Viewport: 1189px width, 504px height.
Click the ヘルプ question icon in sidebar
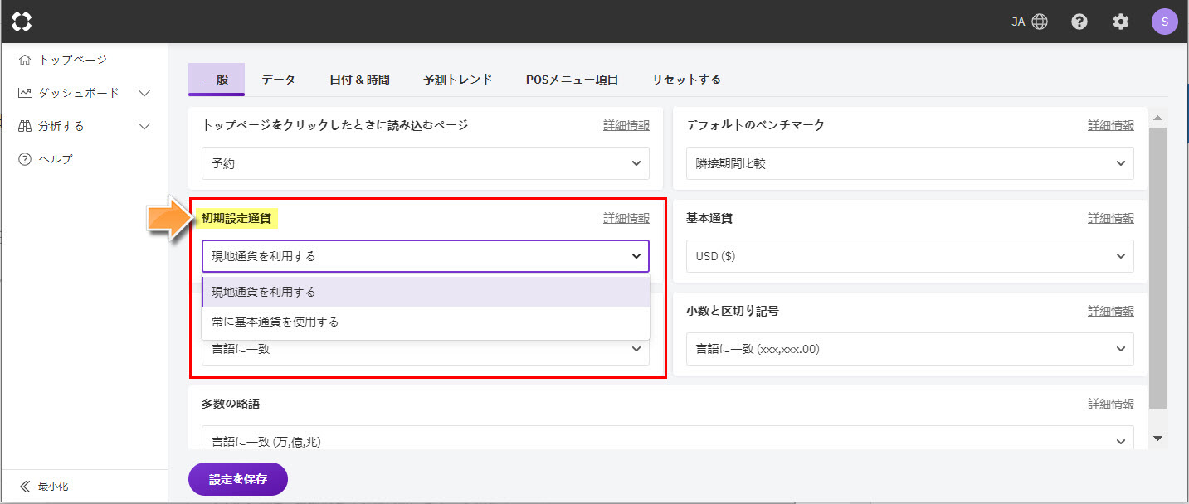pos(25,159)
